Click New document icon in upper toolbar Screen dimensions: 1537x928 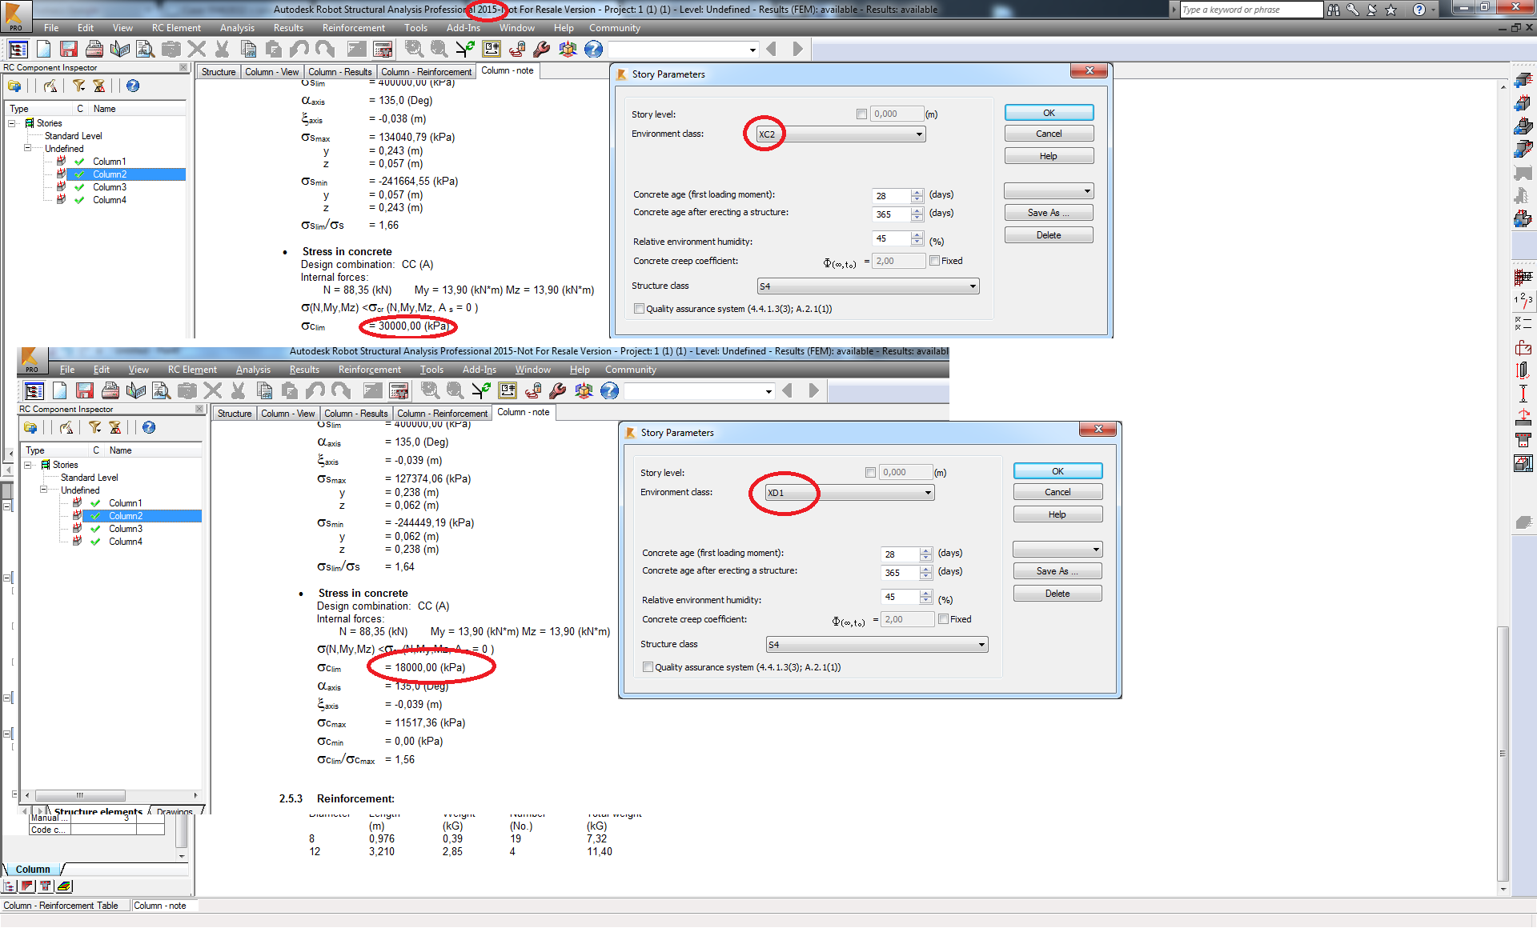pyautogui.click(x=43, y=50)
